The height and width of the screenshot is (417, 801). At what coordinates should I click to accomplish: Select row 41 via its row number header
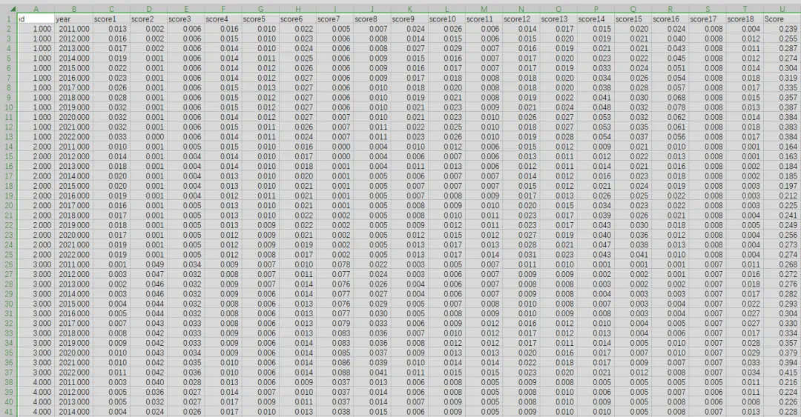[x=9, y=411]
